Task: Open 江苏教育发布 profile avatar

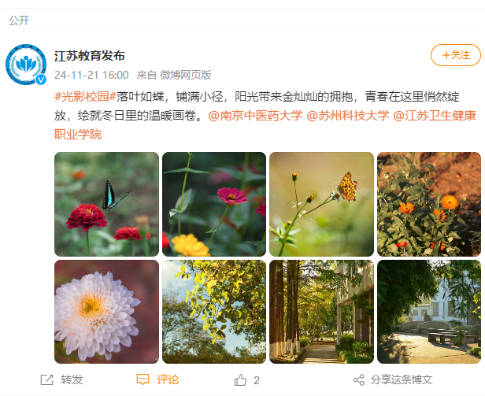Action: [26, 65]
